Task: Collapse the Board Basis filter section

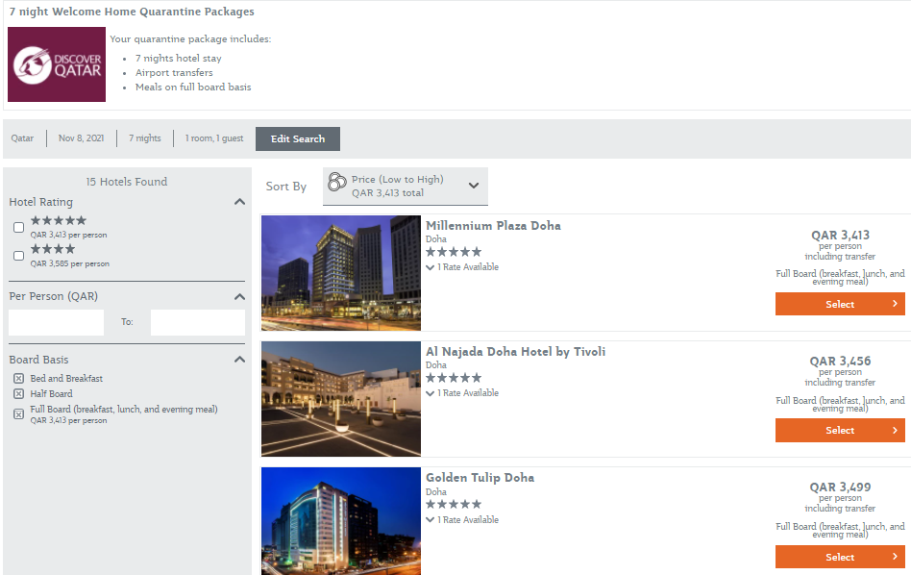Action: click(239, 360)
